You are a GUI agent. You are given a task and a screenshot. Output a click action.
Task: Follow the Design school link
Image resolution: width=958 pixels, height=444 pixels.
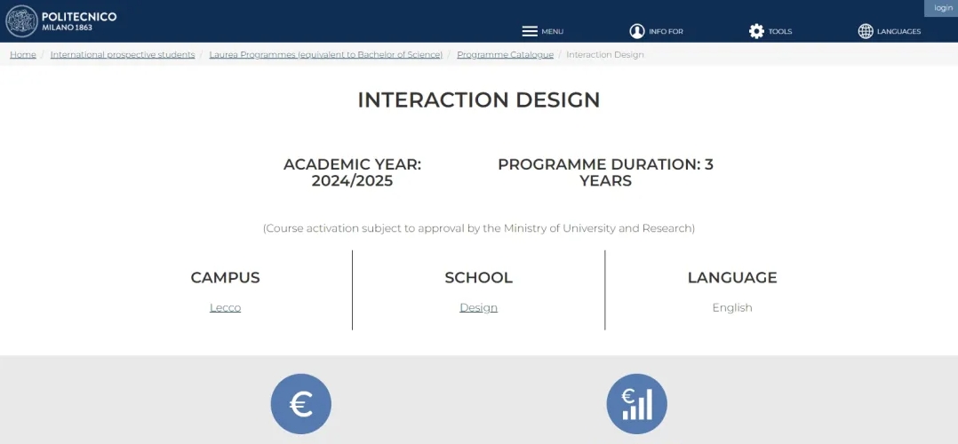478,308
